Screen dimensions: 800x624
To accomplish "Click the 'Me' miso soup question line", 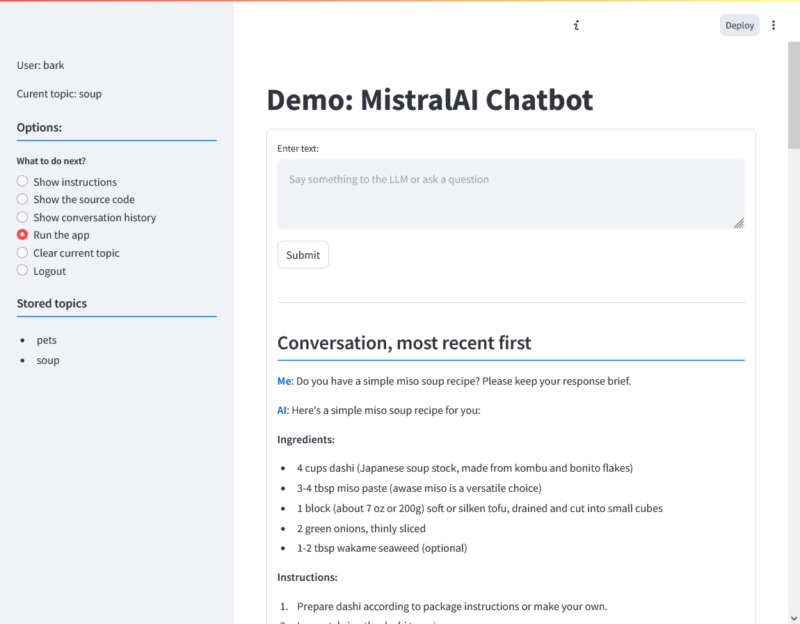I will (454, 381).
